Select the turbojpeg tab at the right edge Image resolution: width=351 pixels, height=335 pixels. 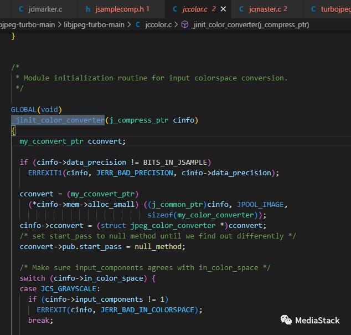[x=335, y=9]
